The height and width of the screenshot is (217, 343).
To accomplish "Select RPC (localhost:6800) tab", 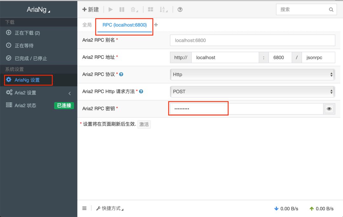I will click(124, 25).
